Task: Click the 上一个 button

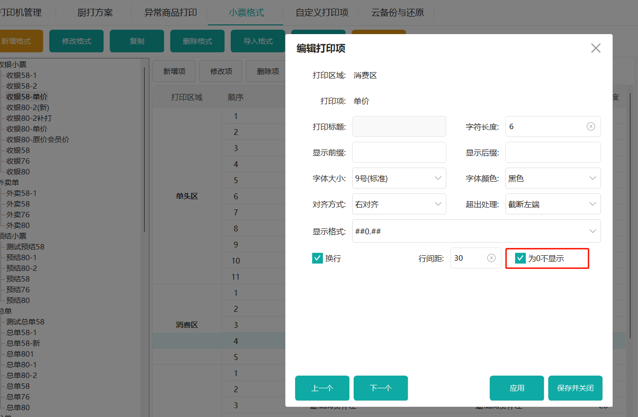Action: click(322, 388)
